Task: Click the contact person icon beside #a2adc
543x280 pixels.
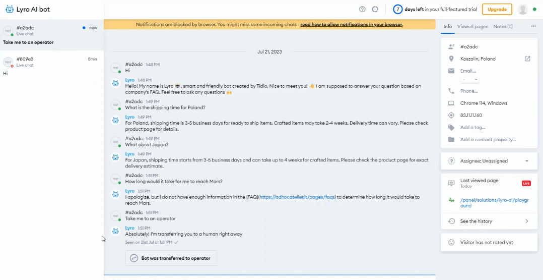Action: point(451,46)
